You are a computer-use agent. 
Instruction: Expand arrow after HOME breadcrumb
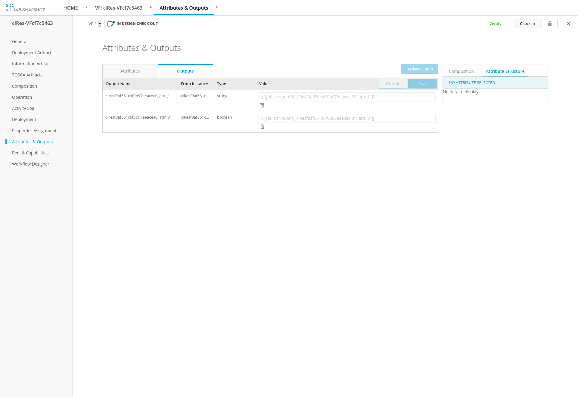(86, 8)
